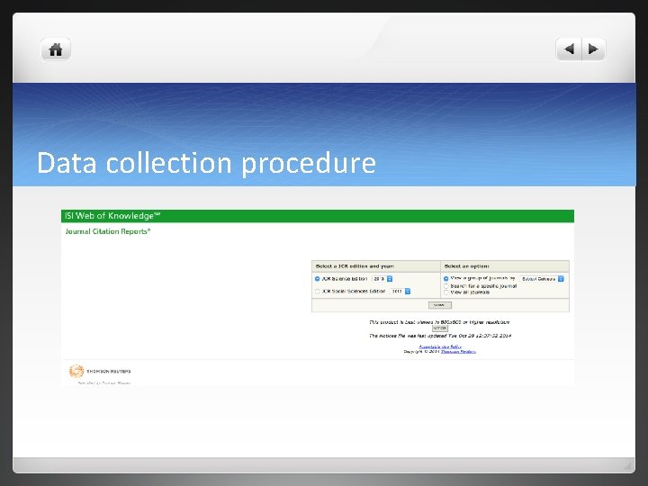Open the Subject Category dropdown
Viewport: 648px width, 486px height.
[542, 279]
